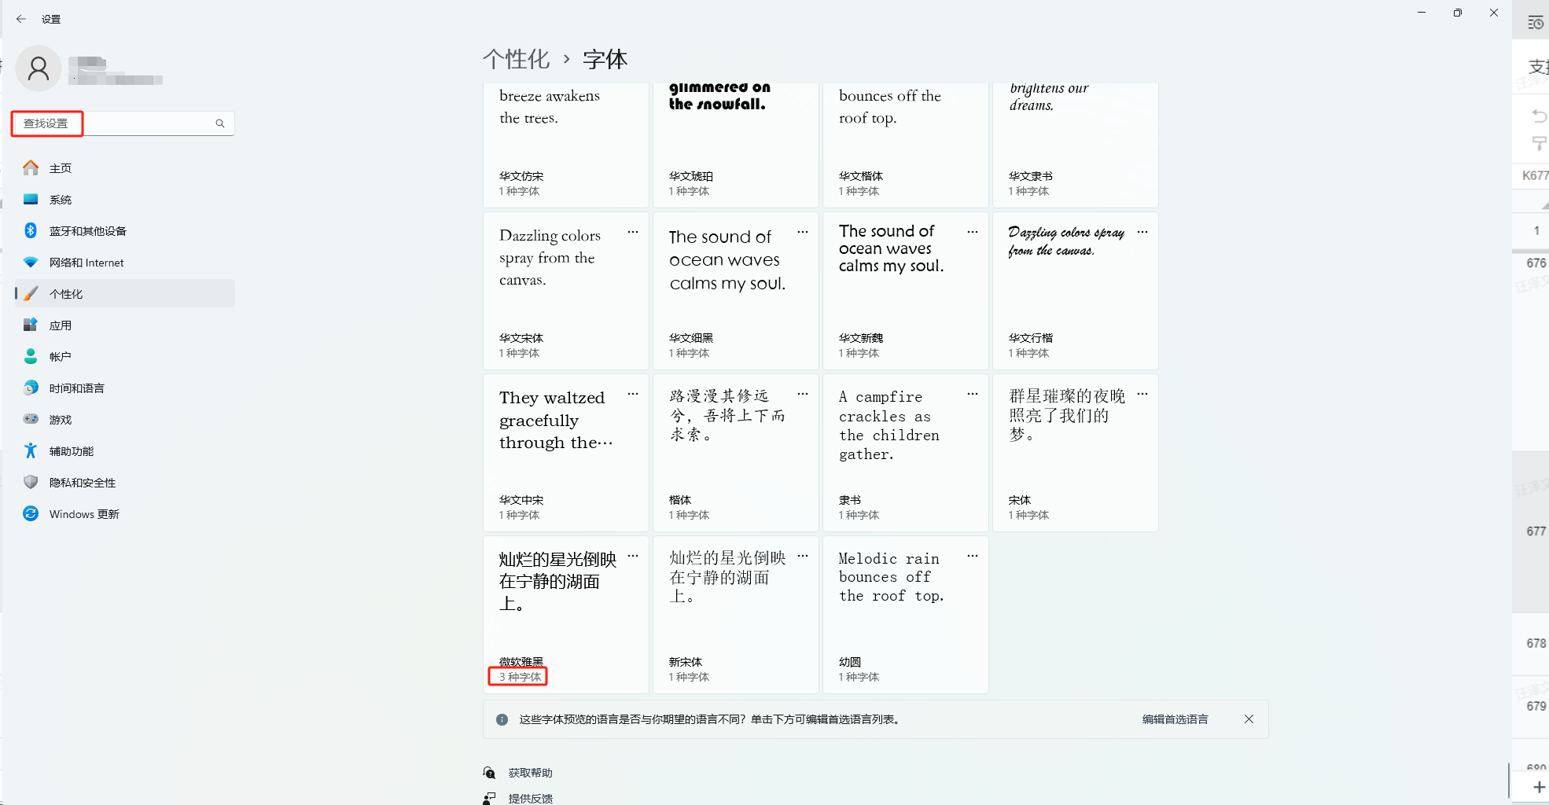Open 提供反馈 link

(x=530, y=798)
